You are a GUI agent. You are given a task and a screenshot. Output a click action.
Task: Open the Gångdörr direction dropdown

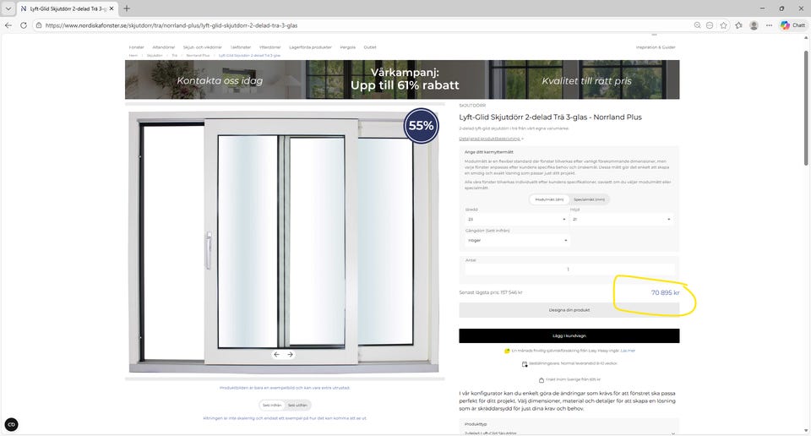tap(517, 240)
